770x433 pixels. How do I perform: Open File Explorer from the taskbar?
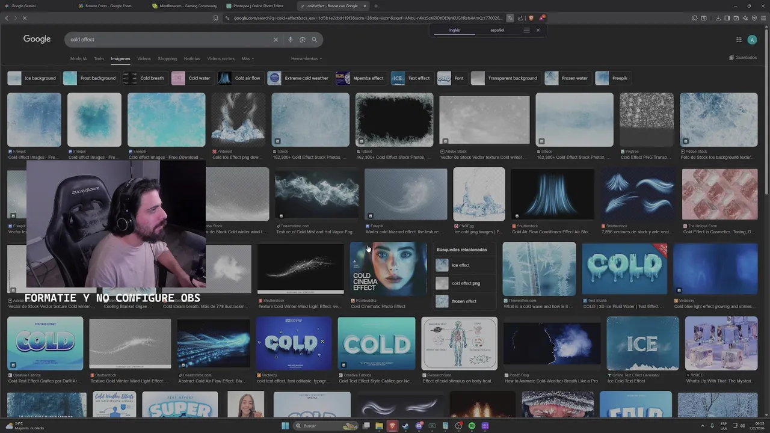pos(379,426)
